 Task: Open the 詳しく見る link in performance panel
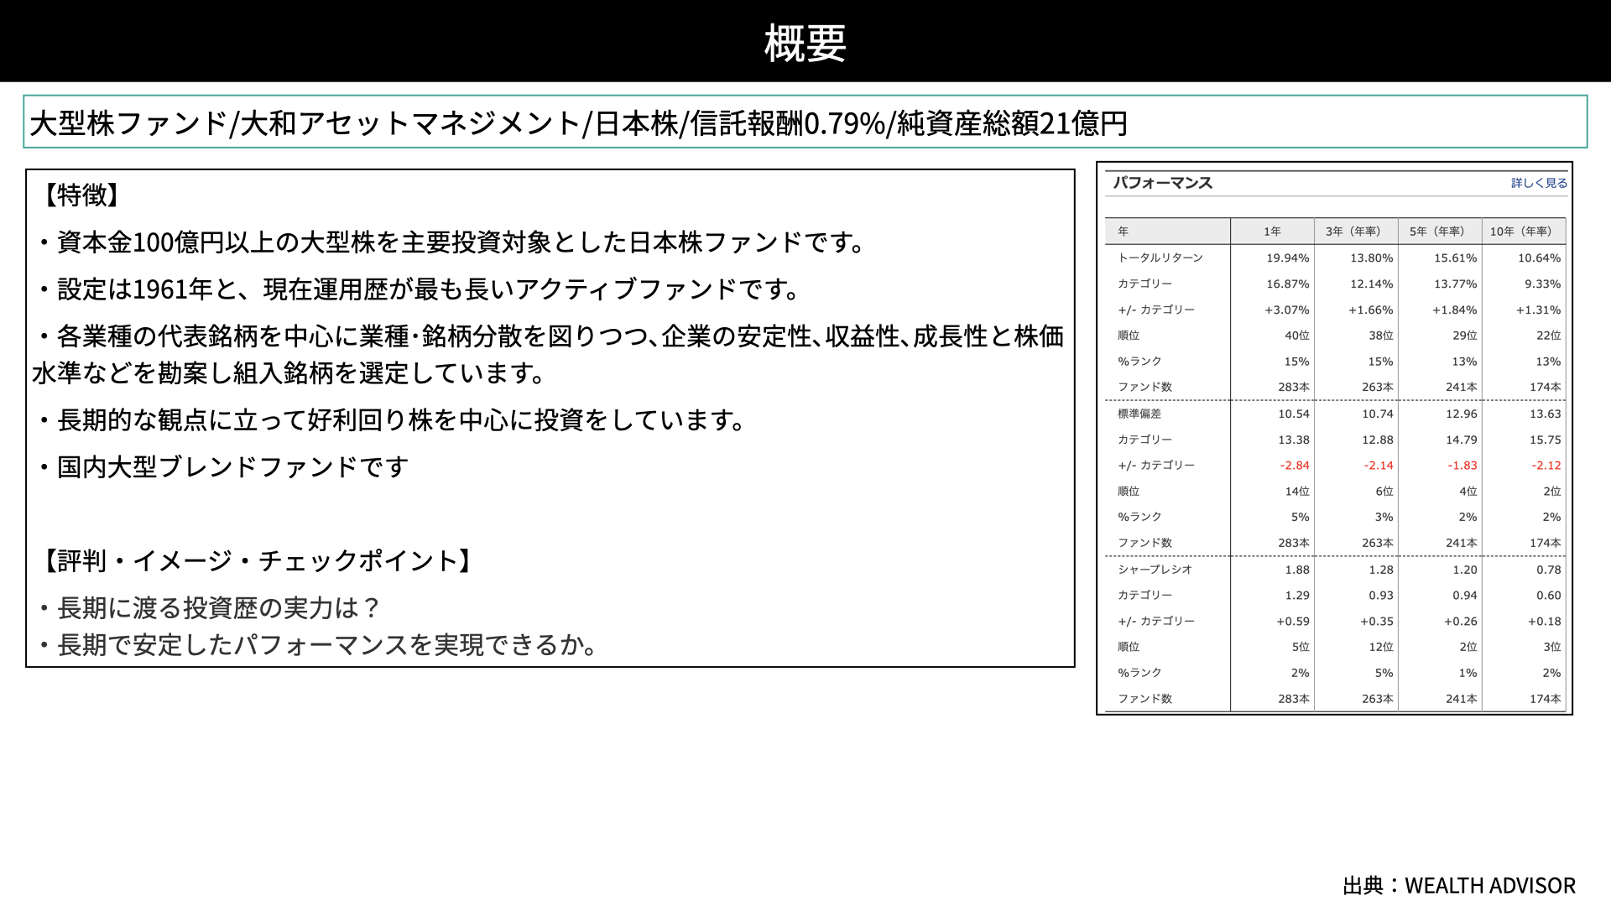coord(1539,183)
